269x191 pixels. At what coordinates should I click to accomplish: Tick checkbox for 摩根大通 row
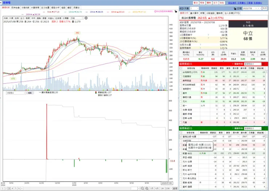tap(181, 97)
